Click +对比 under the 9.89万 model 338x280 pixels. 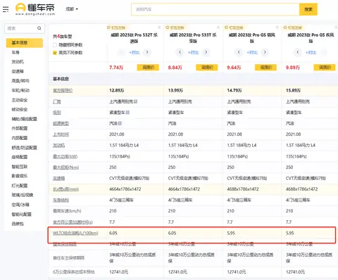311,52
